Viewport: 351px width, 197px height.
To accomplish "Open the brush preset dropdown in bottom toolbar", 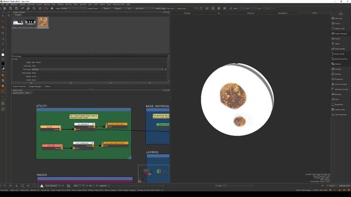I will 53,186.
